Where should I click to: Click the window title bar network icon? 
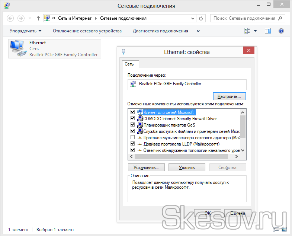pos(7,5)
